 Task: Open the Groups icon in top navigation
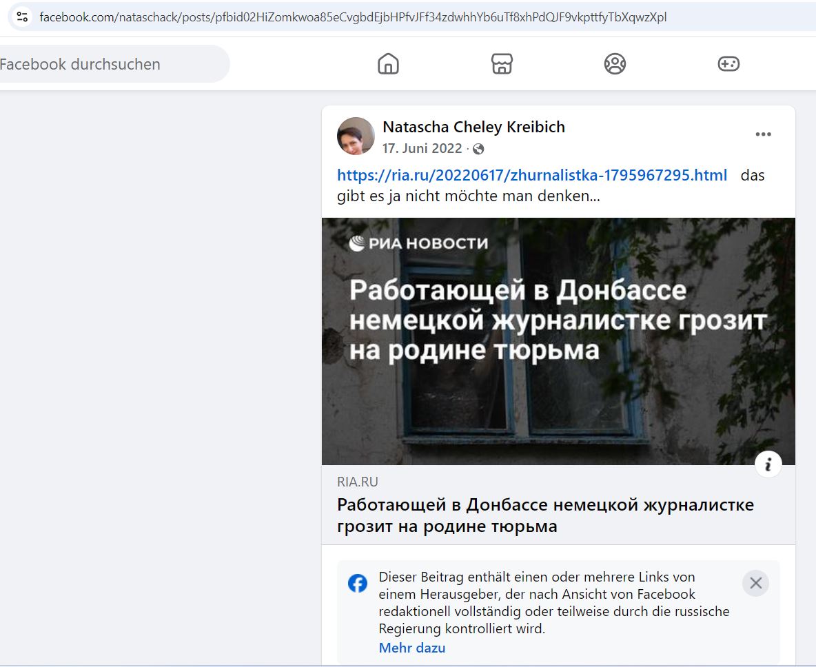click(x=615, y=64)
